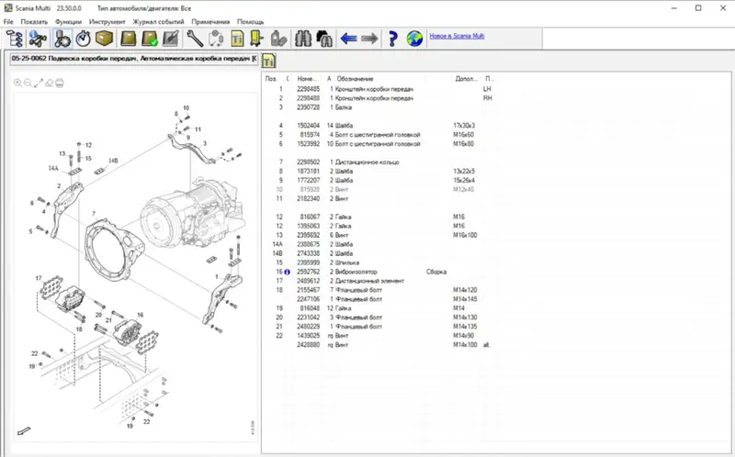
Task: Select Гайка row 816048 M14
Action: click(378, 308)
